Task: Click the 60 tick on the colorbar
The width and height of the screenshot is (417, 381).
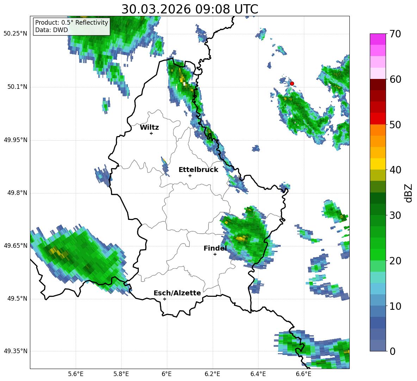Action: (395, 79)
